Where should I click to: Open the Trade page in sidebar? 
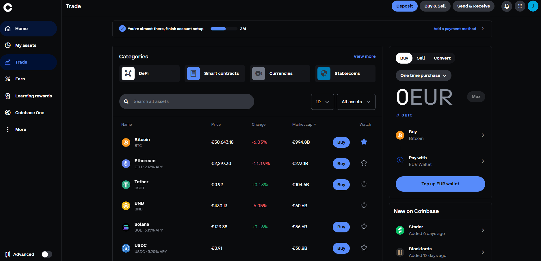[28, 62]
